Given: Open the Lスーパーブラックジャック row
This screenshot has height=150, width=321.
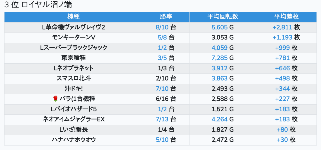Looking at the screenshot, I should (73, 48).
